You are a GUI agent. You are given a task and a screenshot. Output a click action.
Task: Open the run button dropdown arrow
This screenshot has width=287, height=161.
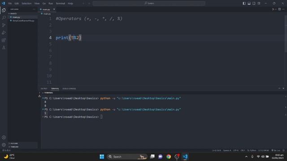[x=276, y=9]
